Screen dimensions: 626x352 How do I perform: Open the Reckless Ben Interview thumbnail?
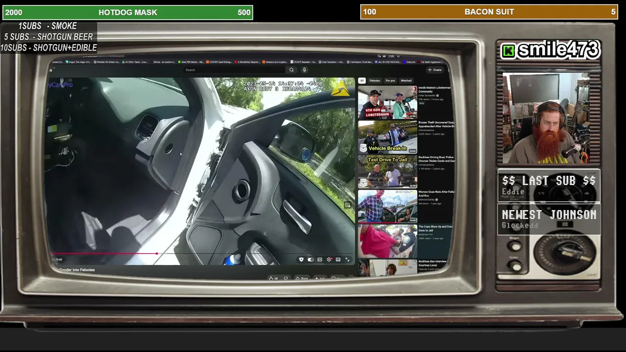[387, 267]
